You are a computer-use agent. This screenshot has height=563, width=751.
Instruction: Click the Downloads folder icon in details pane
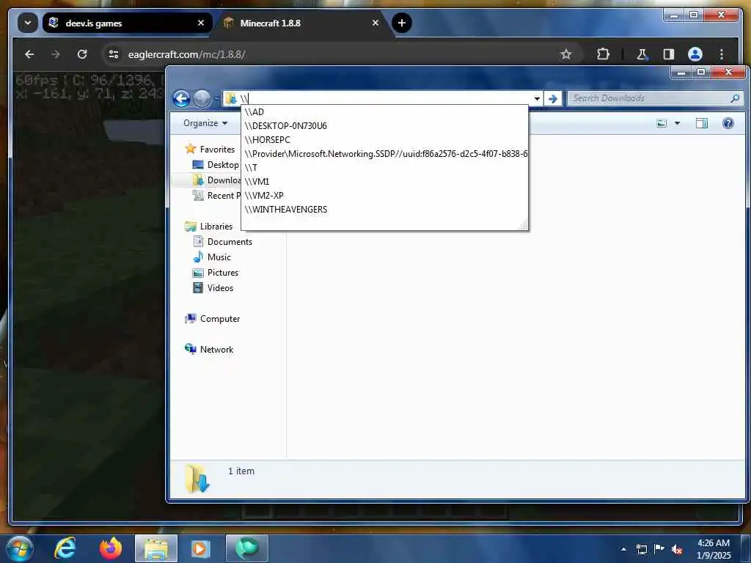click(x=197, y=478)
